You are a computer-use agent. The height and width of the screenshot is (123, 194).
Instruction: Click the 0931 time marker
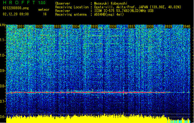pyautogui.click(x=21, y=26)
